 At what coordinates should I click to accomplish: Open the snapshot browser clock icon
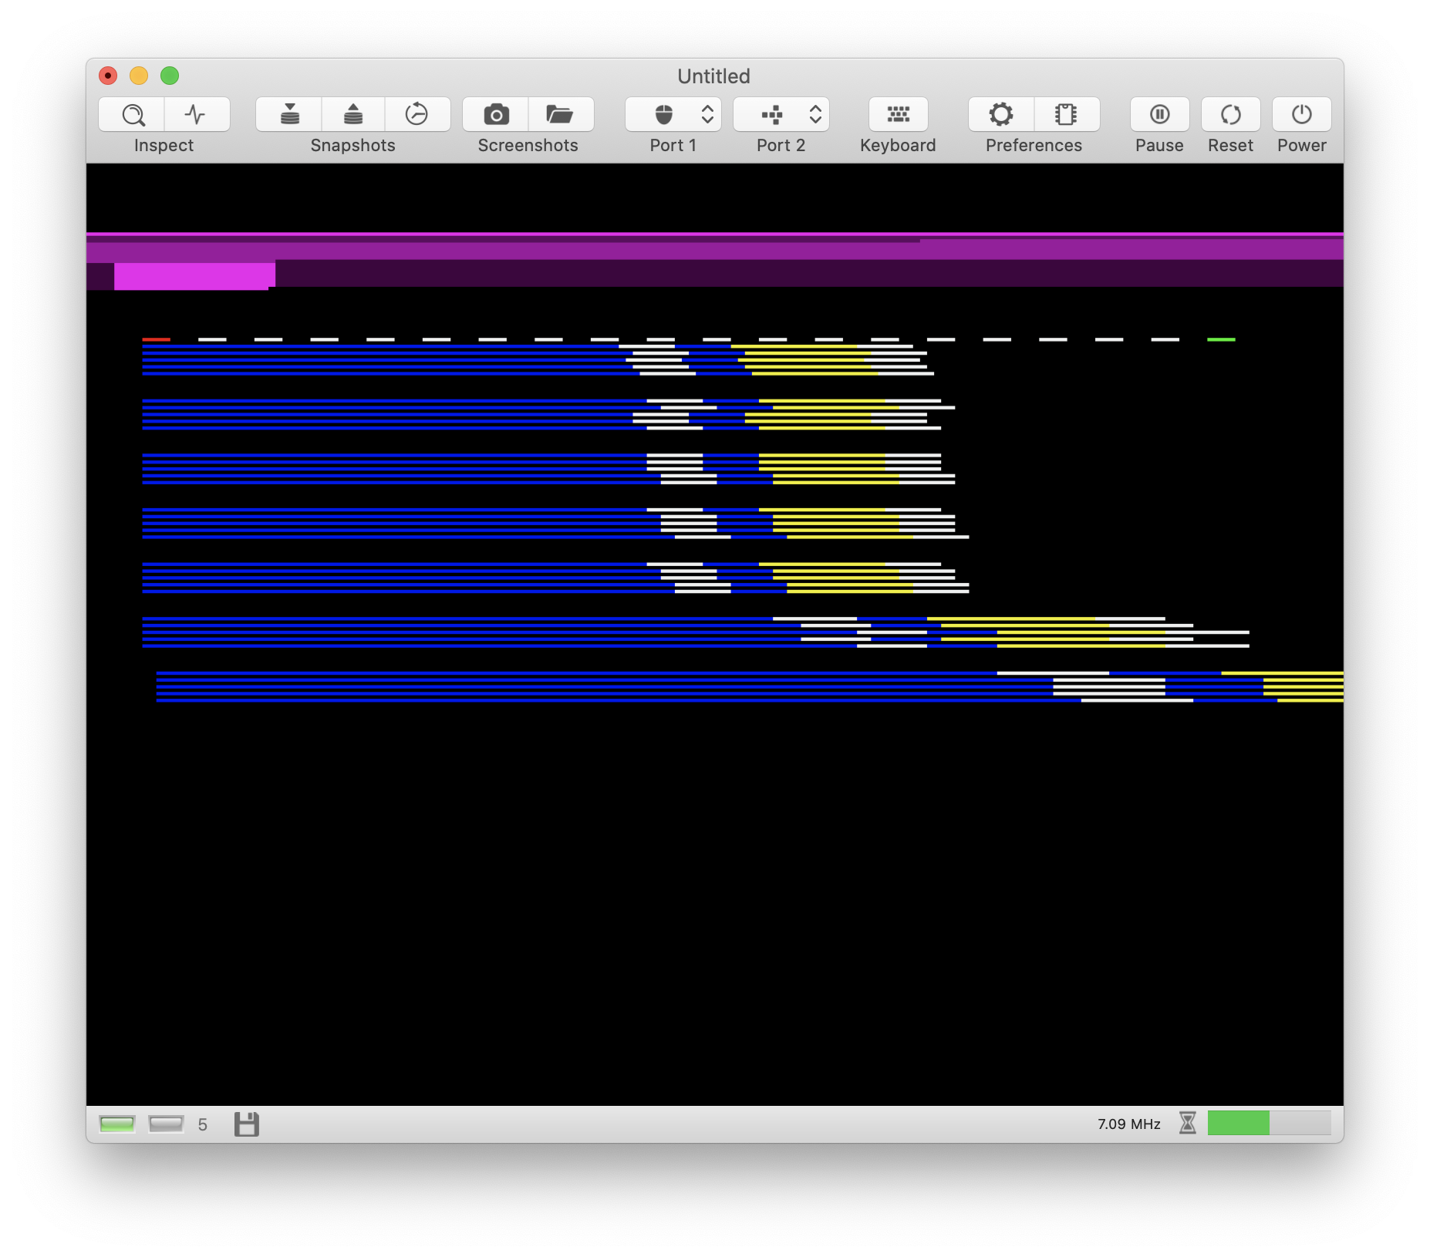tap(417, 114)
